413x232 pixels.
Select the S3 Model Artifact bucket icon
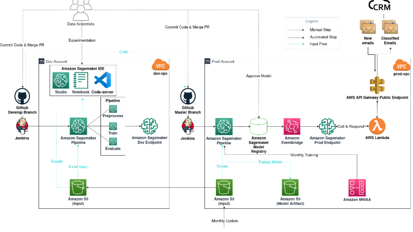pyautogui.click(x=290, y=188)
